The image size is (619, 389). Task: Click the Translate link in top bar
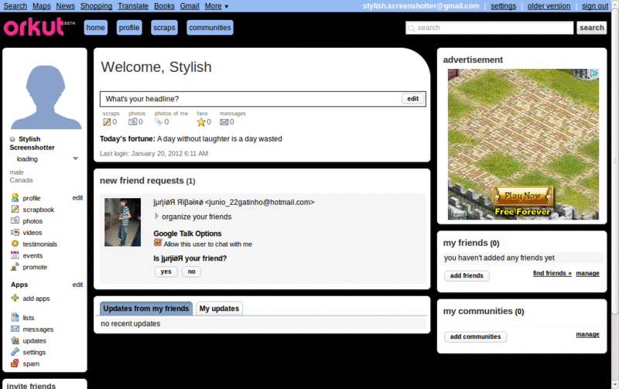(x=133, y=6)
